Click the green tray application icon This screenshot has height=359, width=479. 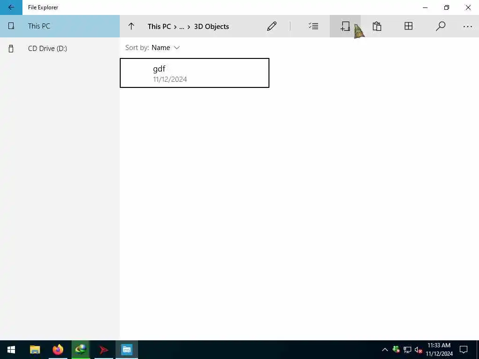pos(396,349)
